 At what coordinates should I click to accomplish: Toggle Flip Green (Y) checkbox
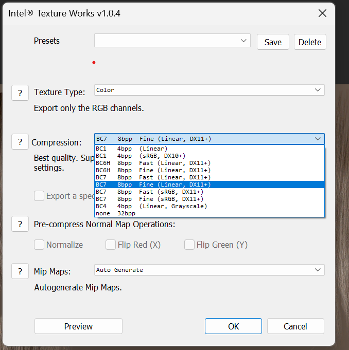click(189, 245)
